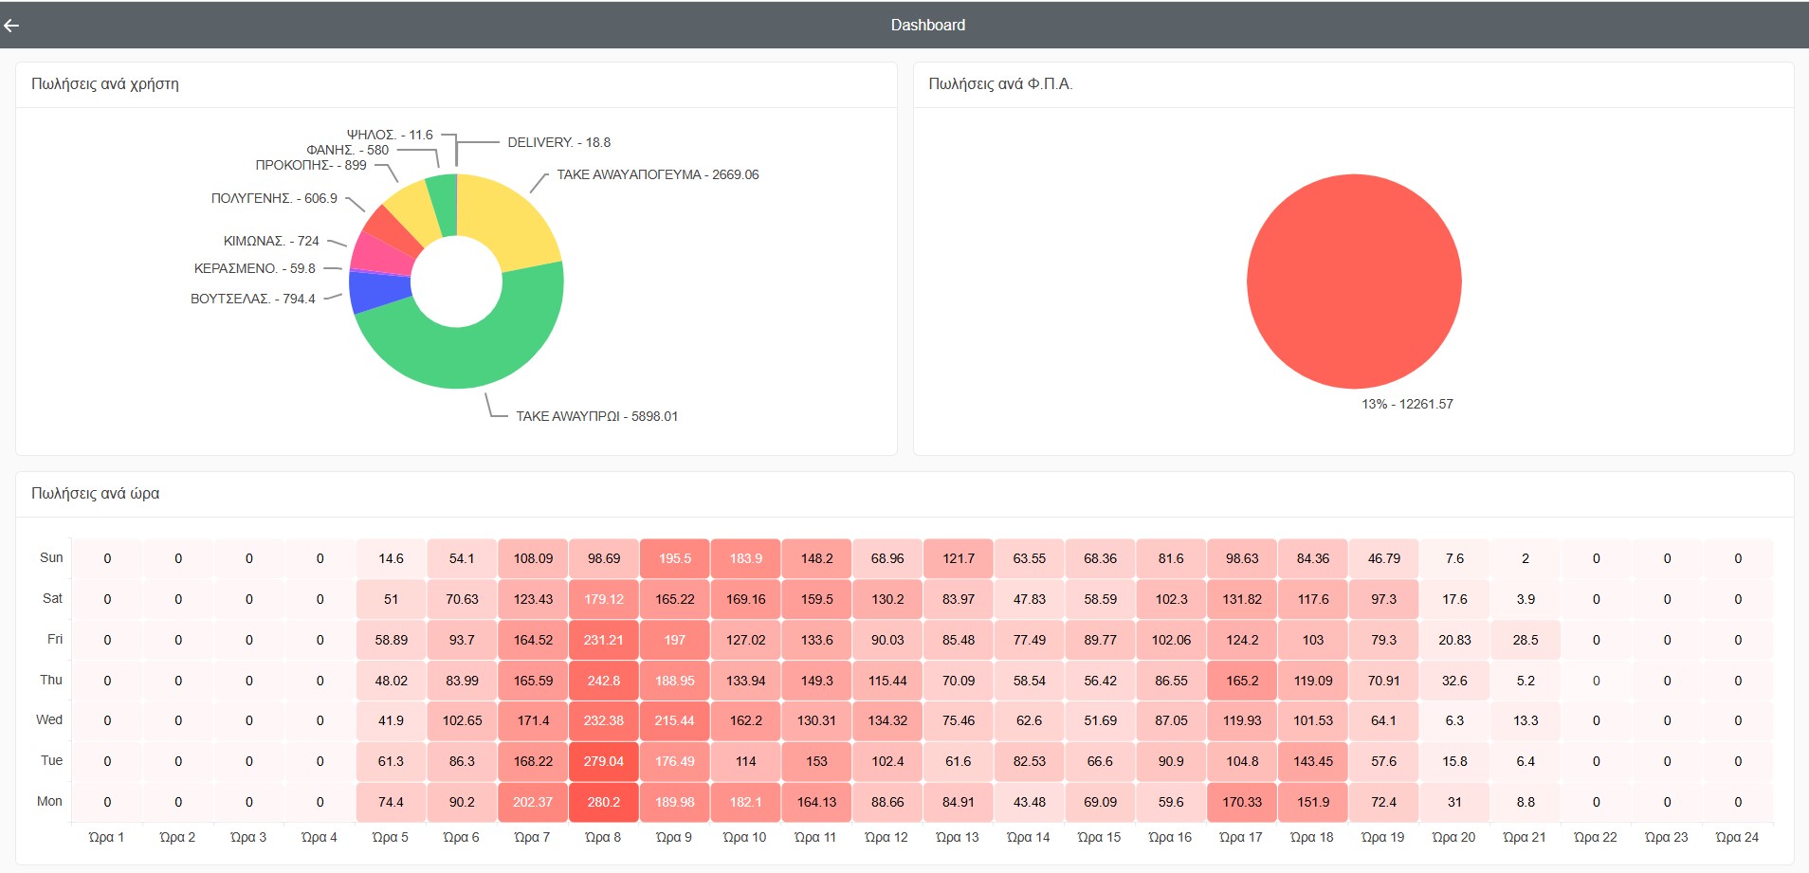Click the label ΦΑΝΗΣ. - 580
This screenshot has width=1809, height=873.
[347, 150]
